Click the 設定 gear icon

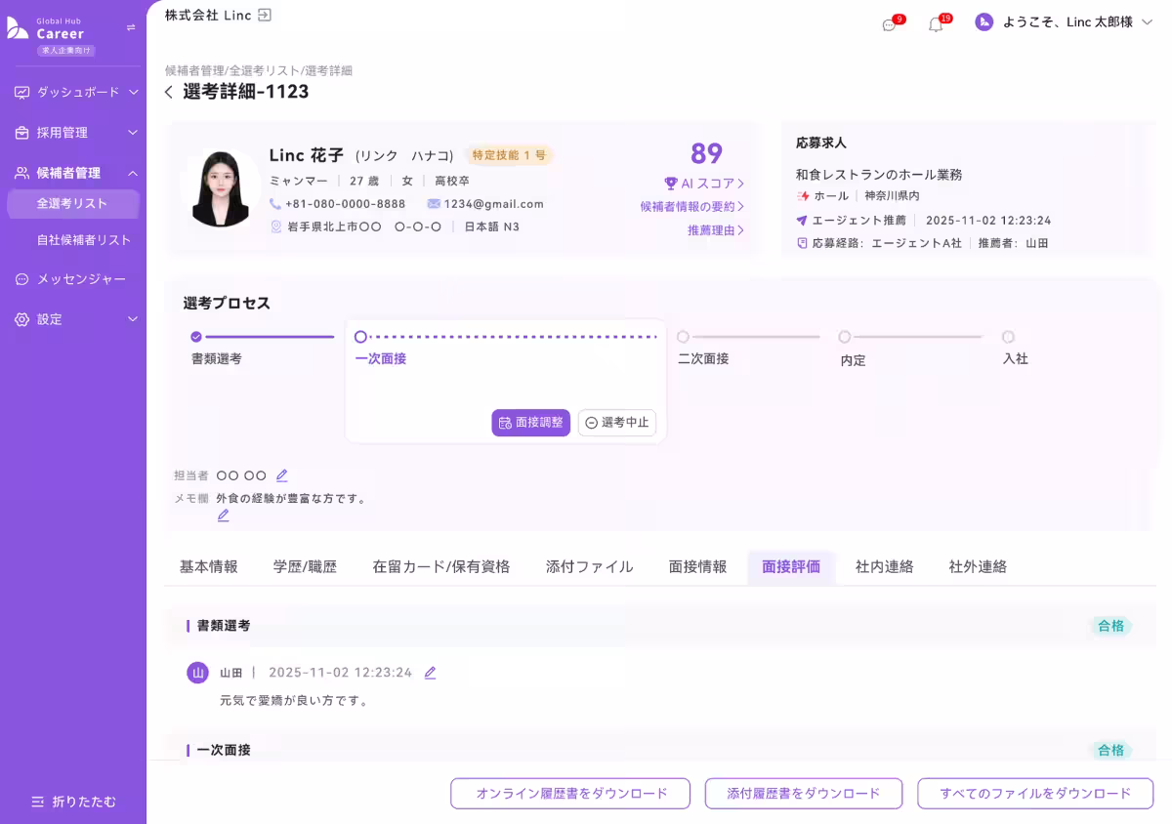pos(21,319)
